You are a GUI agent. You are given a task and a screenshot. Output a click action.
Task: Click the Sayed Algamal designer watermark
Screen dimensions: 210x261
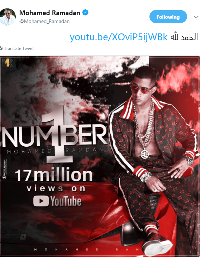point(4,169)
